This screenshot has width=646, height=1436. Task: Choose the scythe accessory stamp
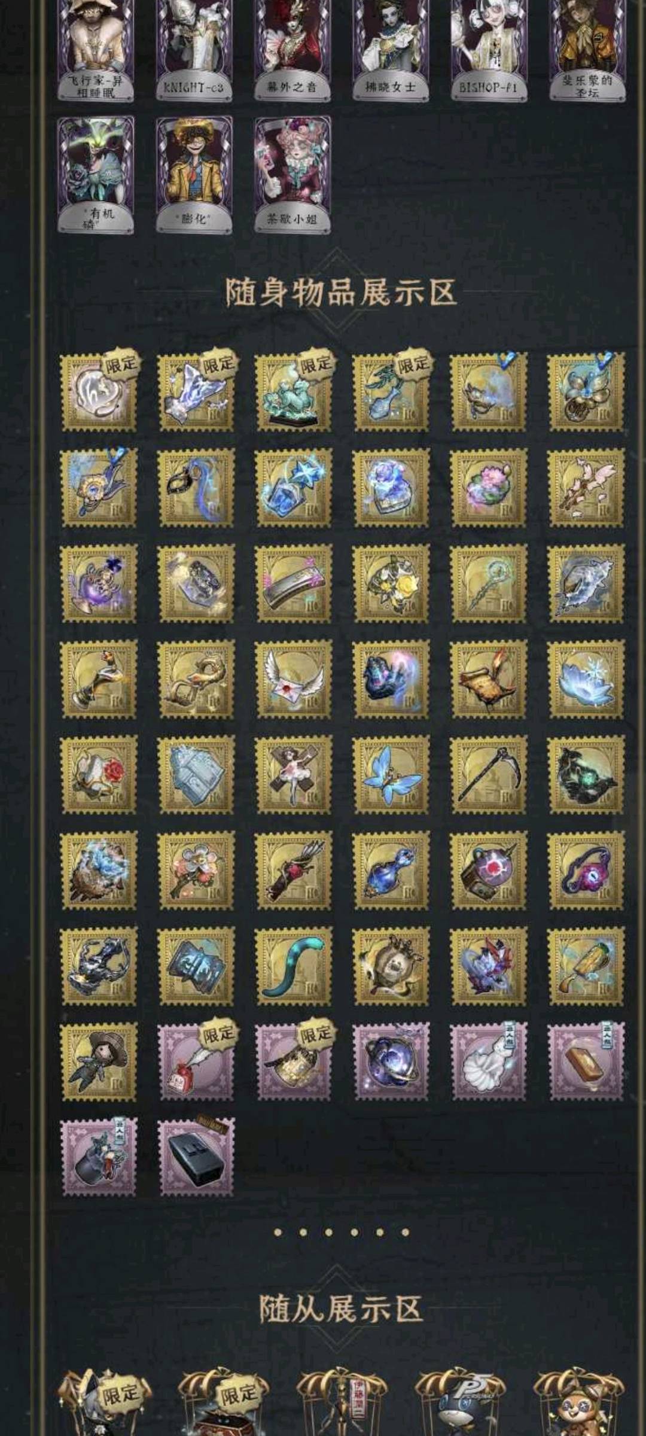pyautogui.click(x=489, y=775)
